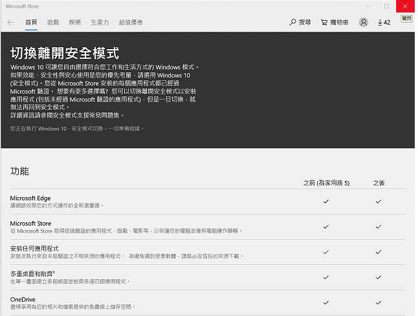Minimize the Microsoft Store window
Image resolution: width=418 pixels, height=316 pixels.
[368, 6]
